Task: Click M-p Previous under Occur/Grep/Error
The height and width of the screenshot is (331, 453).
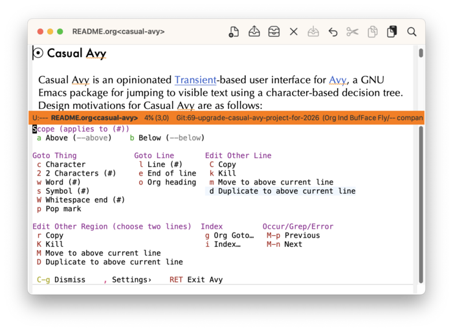Action: click(x=293, y=236)
